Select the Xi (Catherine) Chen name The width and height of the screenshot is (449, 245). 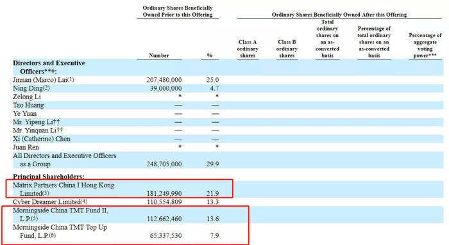(42, 139)
